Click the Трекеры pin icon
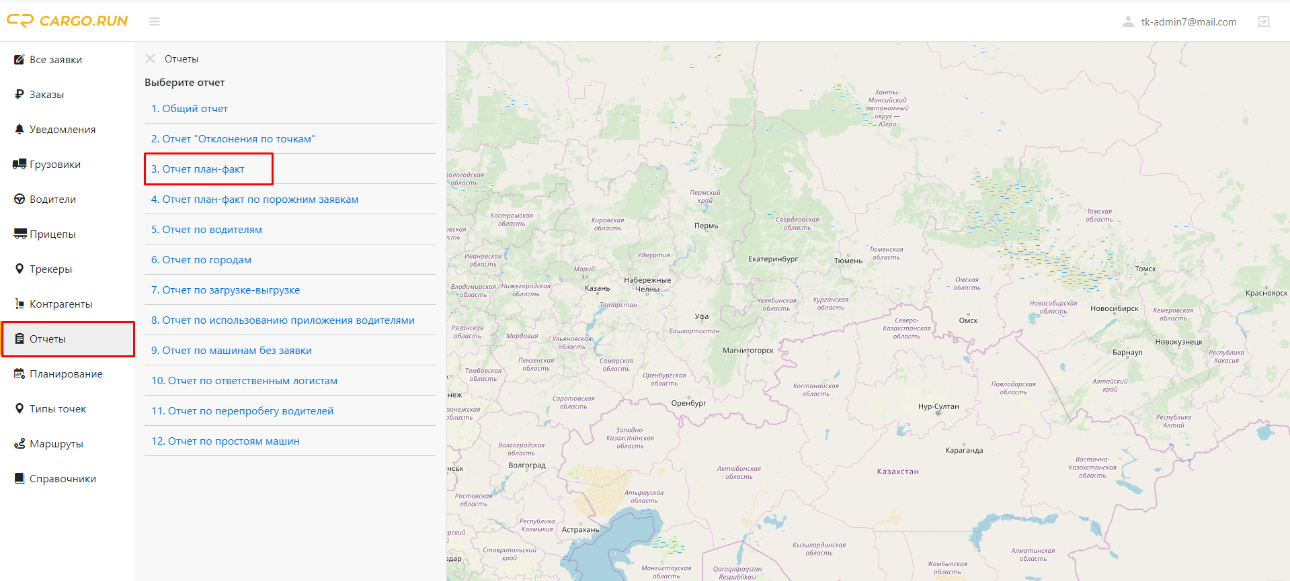 tap(19, 269)
